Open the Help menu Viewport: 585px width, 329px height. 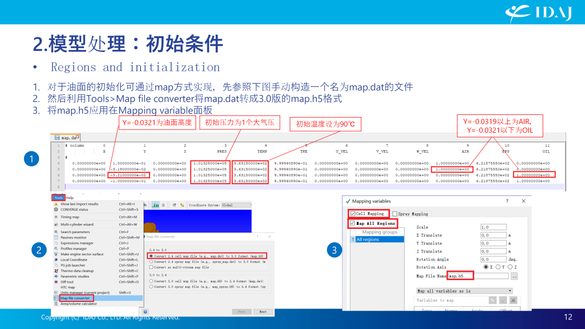coord(70,197)
